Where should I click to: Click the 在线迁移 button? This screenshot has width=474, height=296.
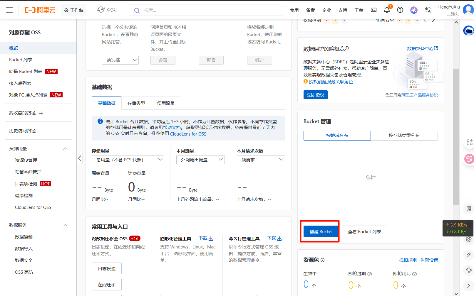pyautogui.click(x=107, y=285)
